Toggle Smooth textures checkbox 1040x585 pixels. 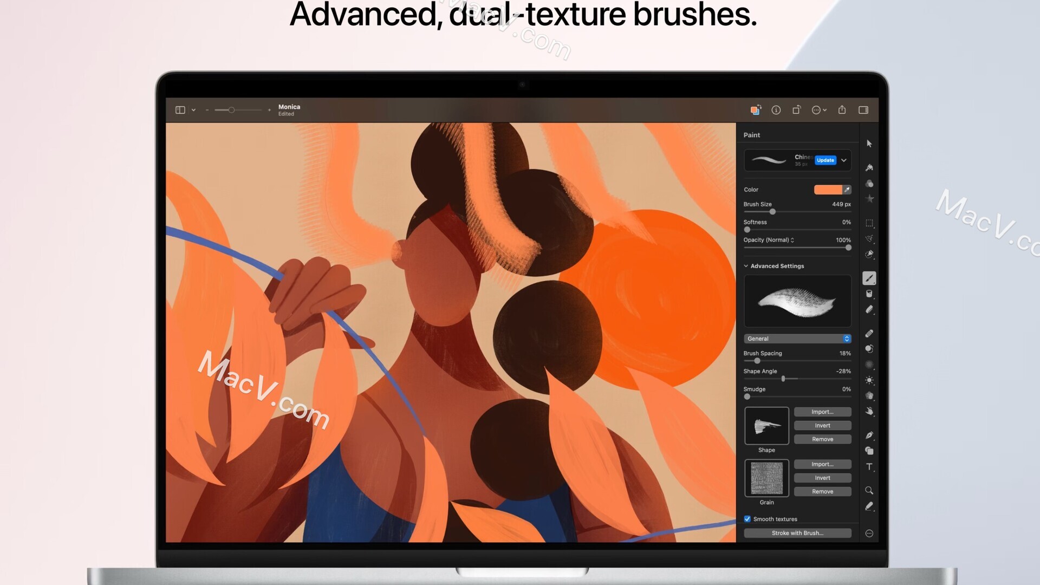coord(747,519)
